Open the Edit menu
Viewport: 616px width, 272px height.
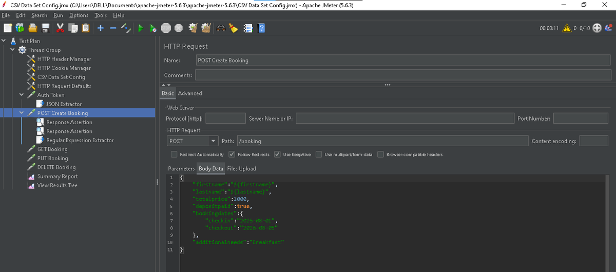pyautogui.click(x=21, y=15)
